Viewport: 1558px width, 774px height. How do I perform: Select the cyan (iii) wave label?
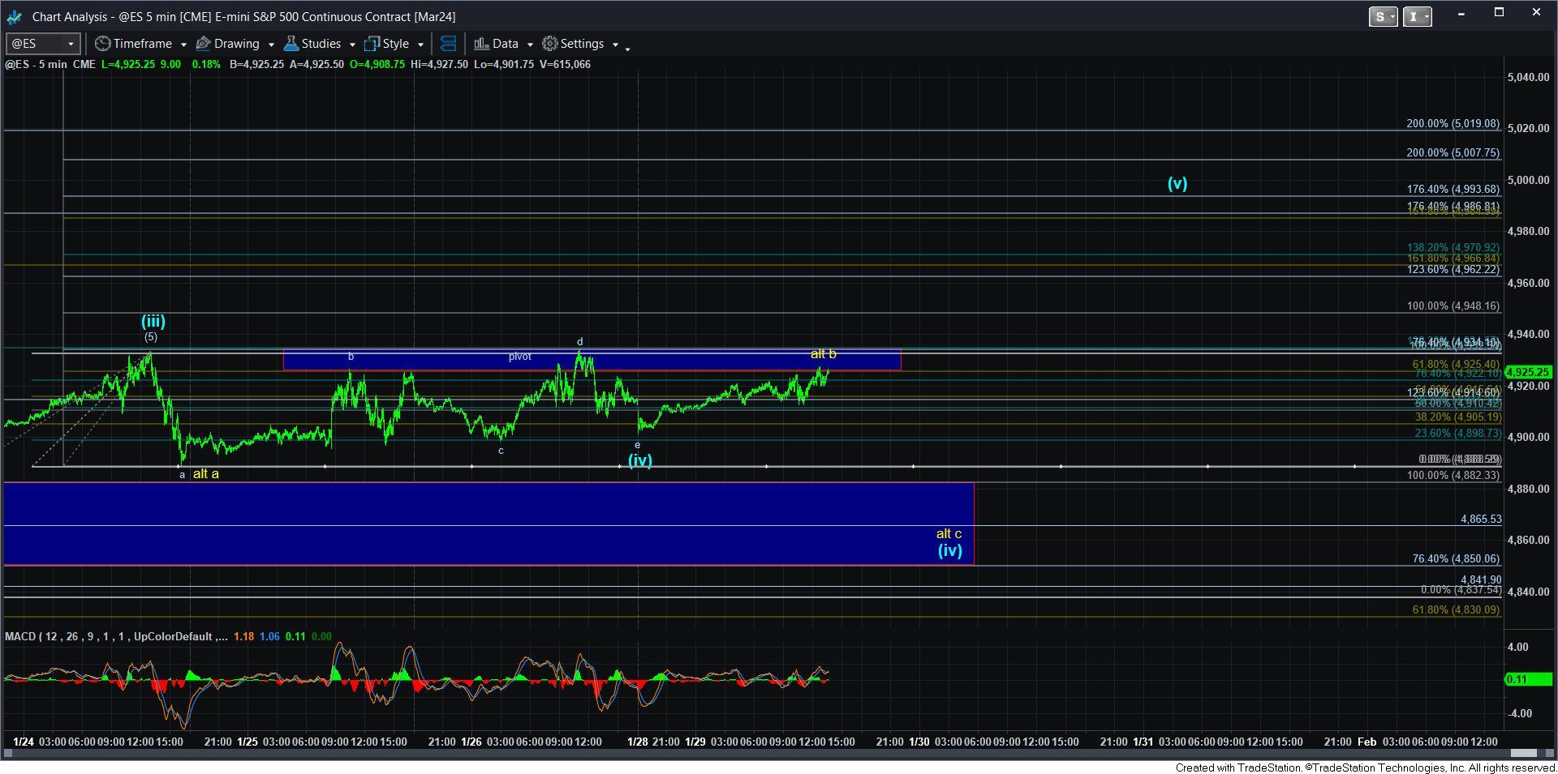(x=153, y=321)
